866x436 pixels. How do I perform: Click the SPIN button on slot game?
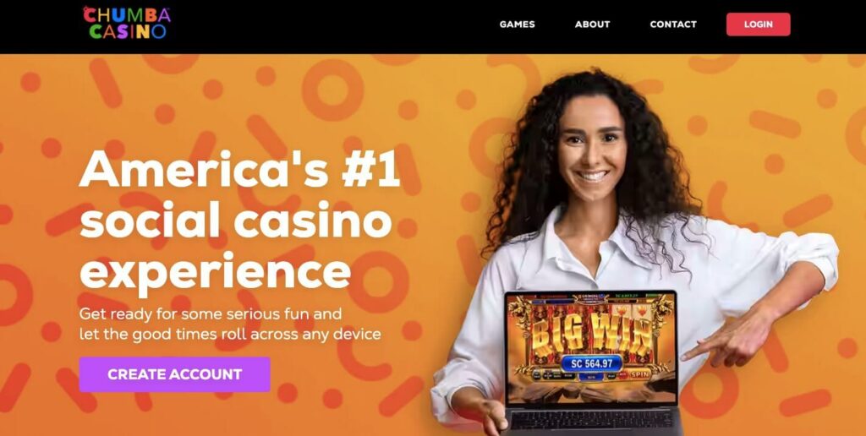641,374
